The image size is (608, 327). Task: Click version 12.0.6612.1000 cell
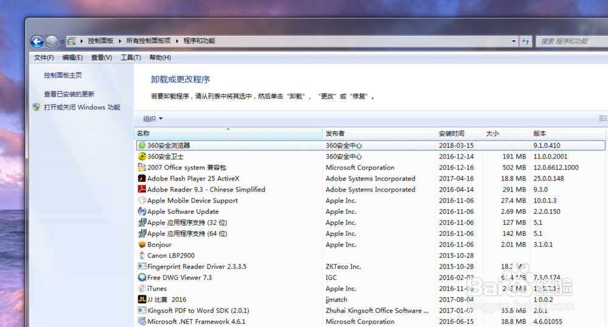(556, 167)
